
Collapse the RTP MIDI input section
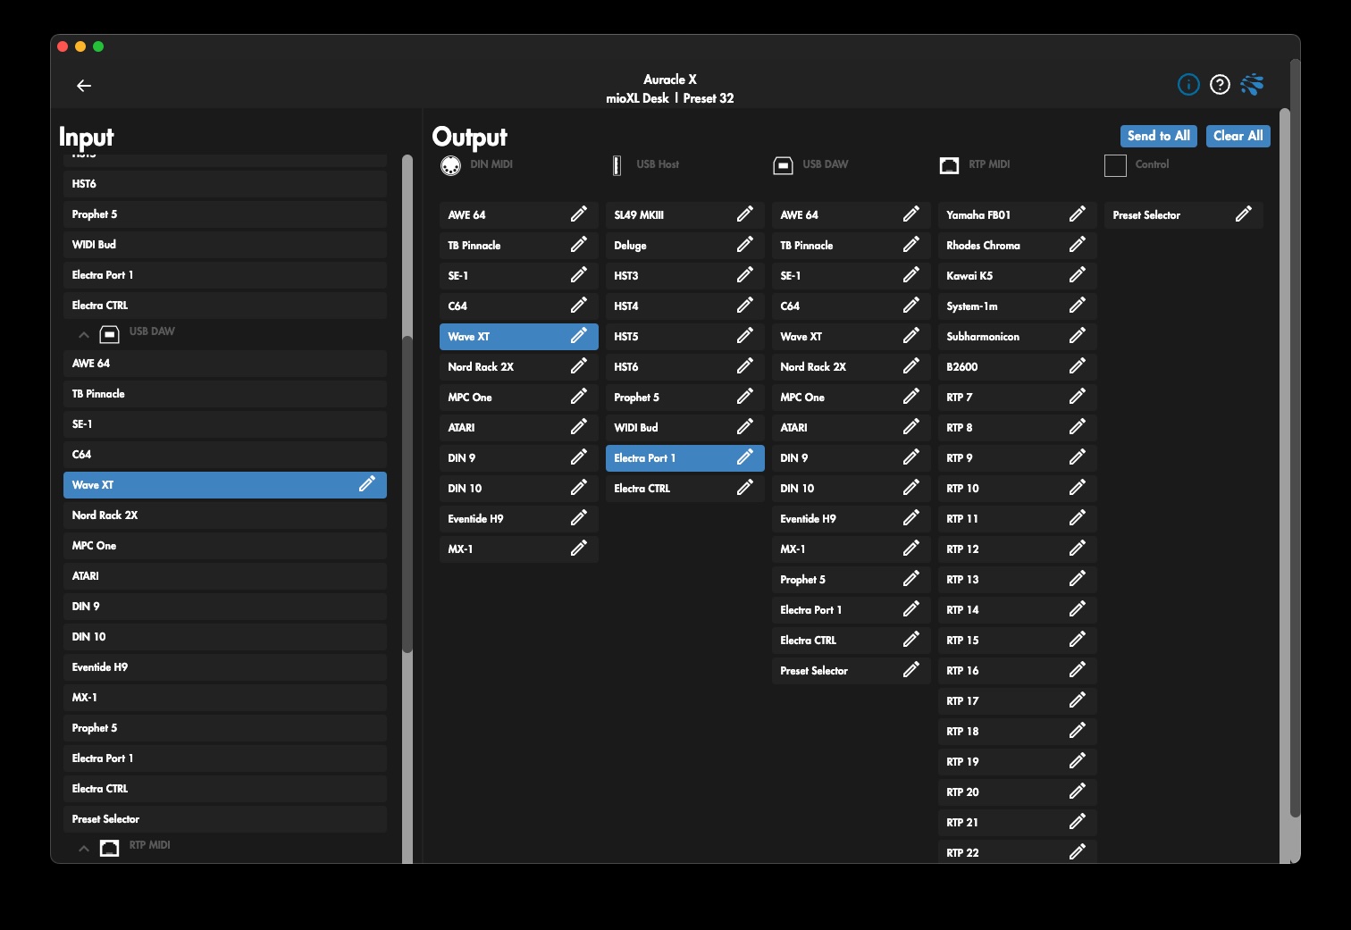tap(84, 849)
